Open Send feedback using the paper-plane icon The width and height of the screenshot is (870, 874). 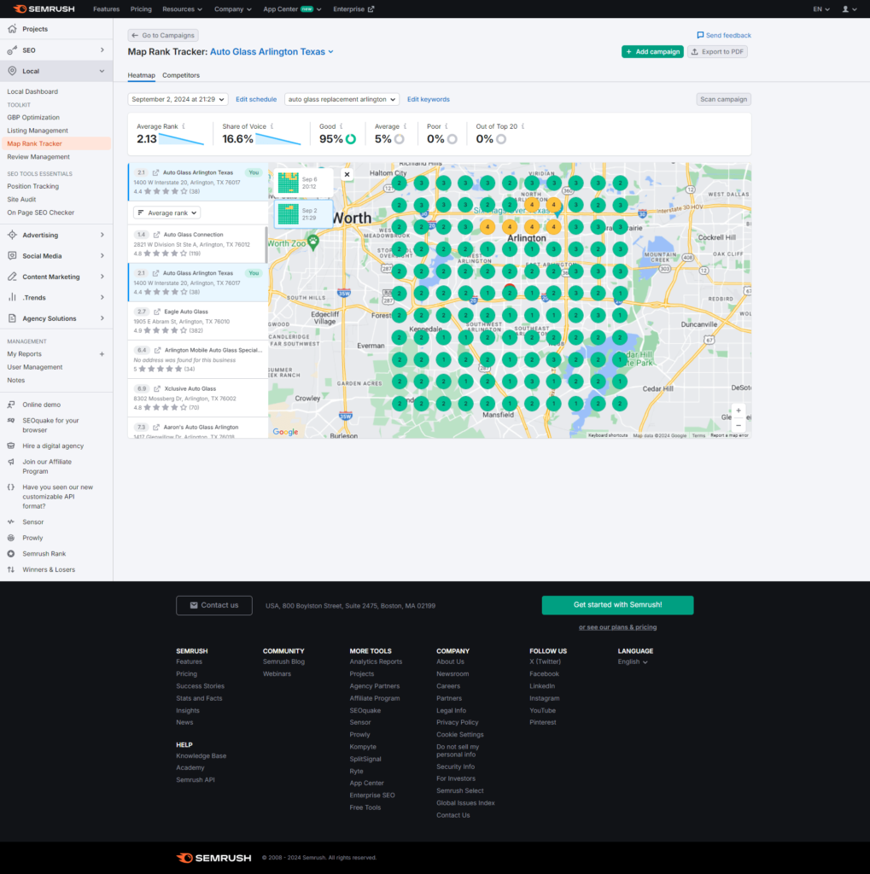(699, 35)
